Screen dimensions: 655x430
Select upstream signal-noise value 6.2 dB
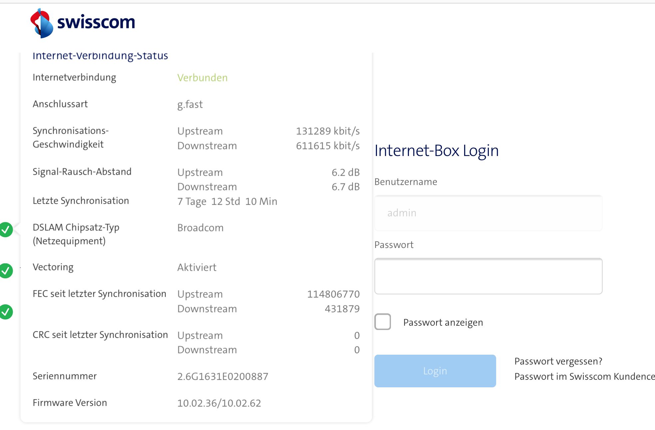(346, 172)
